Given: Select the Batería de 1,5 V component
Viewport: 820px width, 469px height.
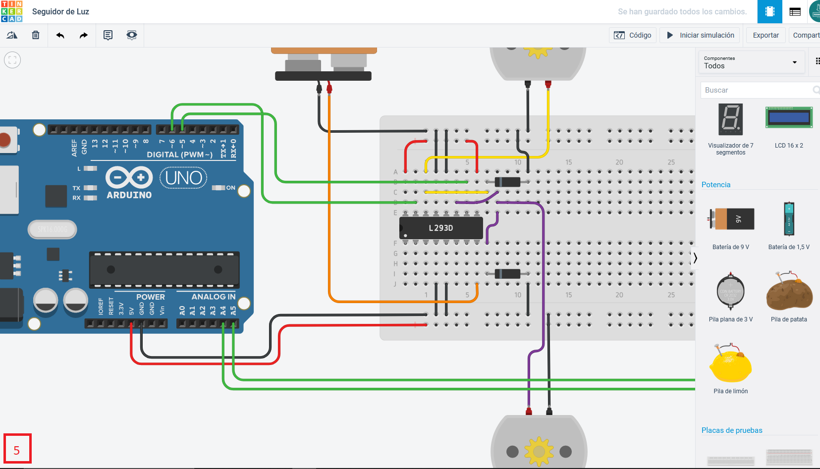Looking at the screenshot, I should coord(789,225).
